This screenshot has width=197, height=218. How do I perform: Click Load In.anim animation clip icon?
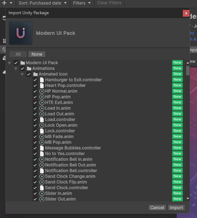42,108
